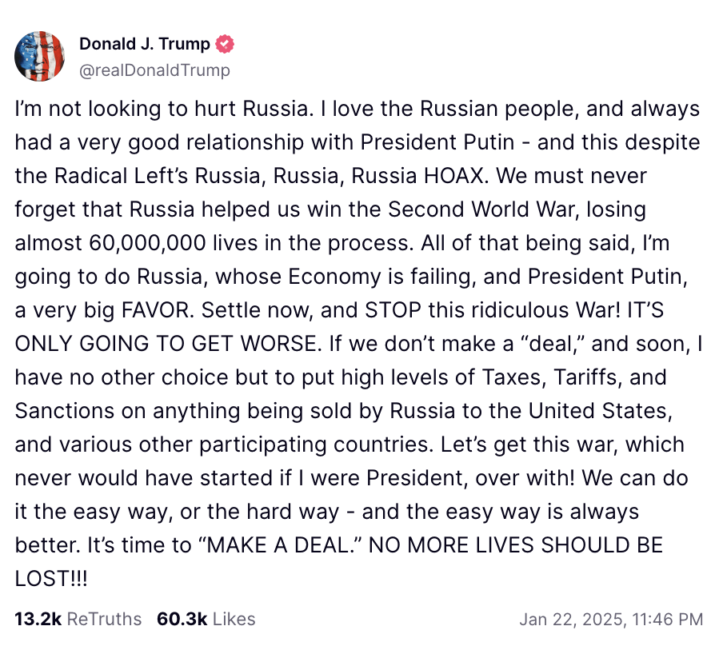Open the Jan 22, 2025 timestamp

(x=611, y=619)
